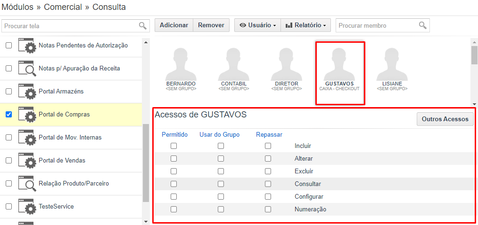Click screen list scrollbar down arrow
The width and height of the screenshot is (478, 225).
[146, 222]
